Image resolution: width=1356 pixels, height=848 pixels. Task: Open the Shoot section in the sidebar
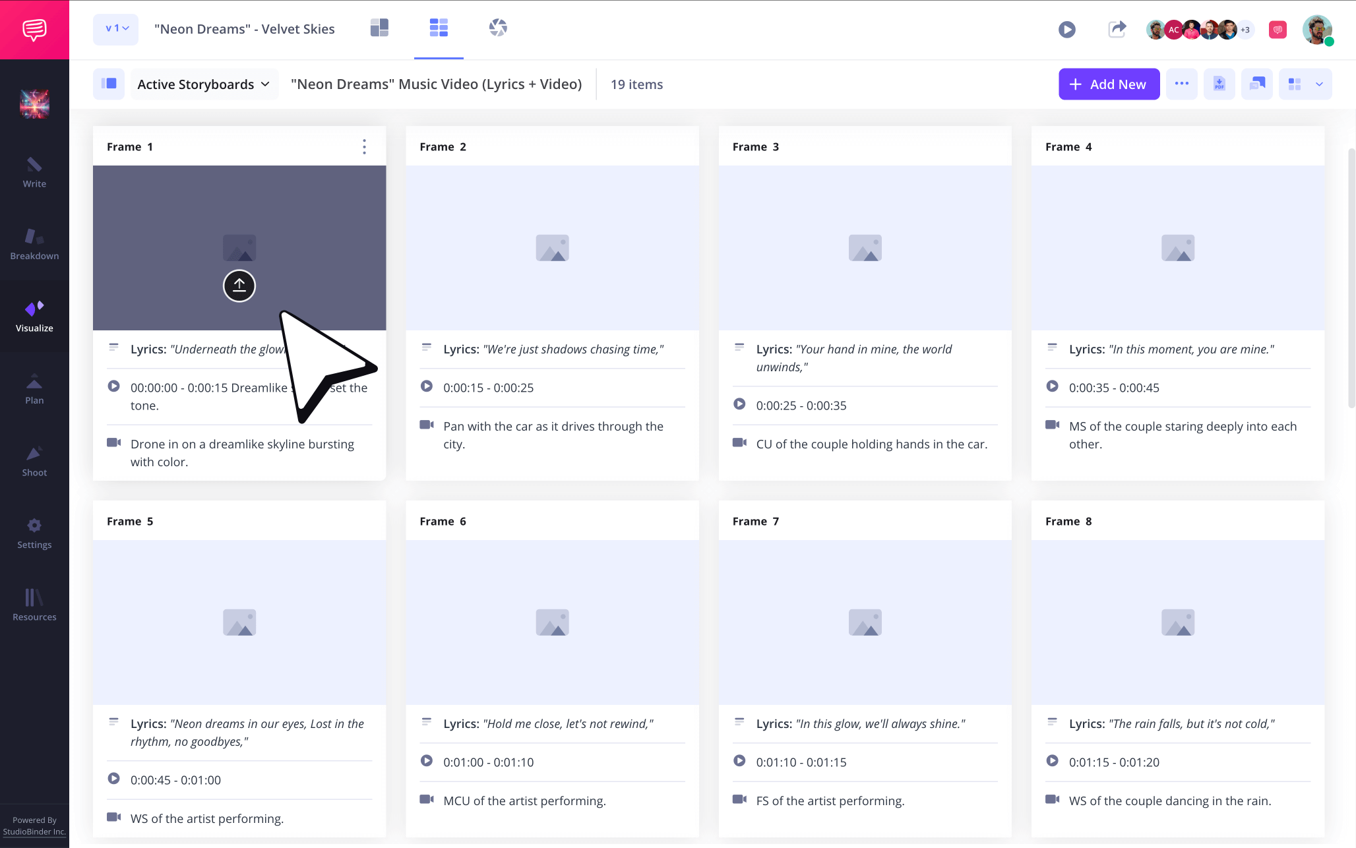click(x=34, y=462)
